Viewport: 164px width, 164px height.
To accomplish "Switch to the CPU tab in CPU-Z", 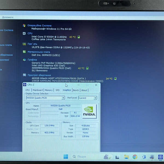I will [28, 90].
